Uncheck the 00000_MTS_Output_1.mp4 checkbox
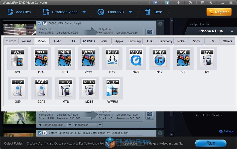 40,23
